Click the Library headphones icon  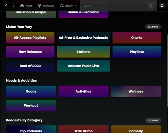(x=62, y=6)
